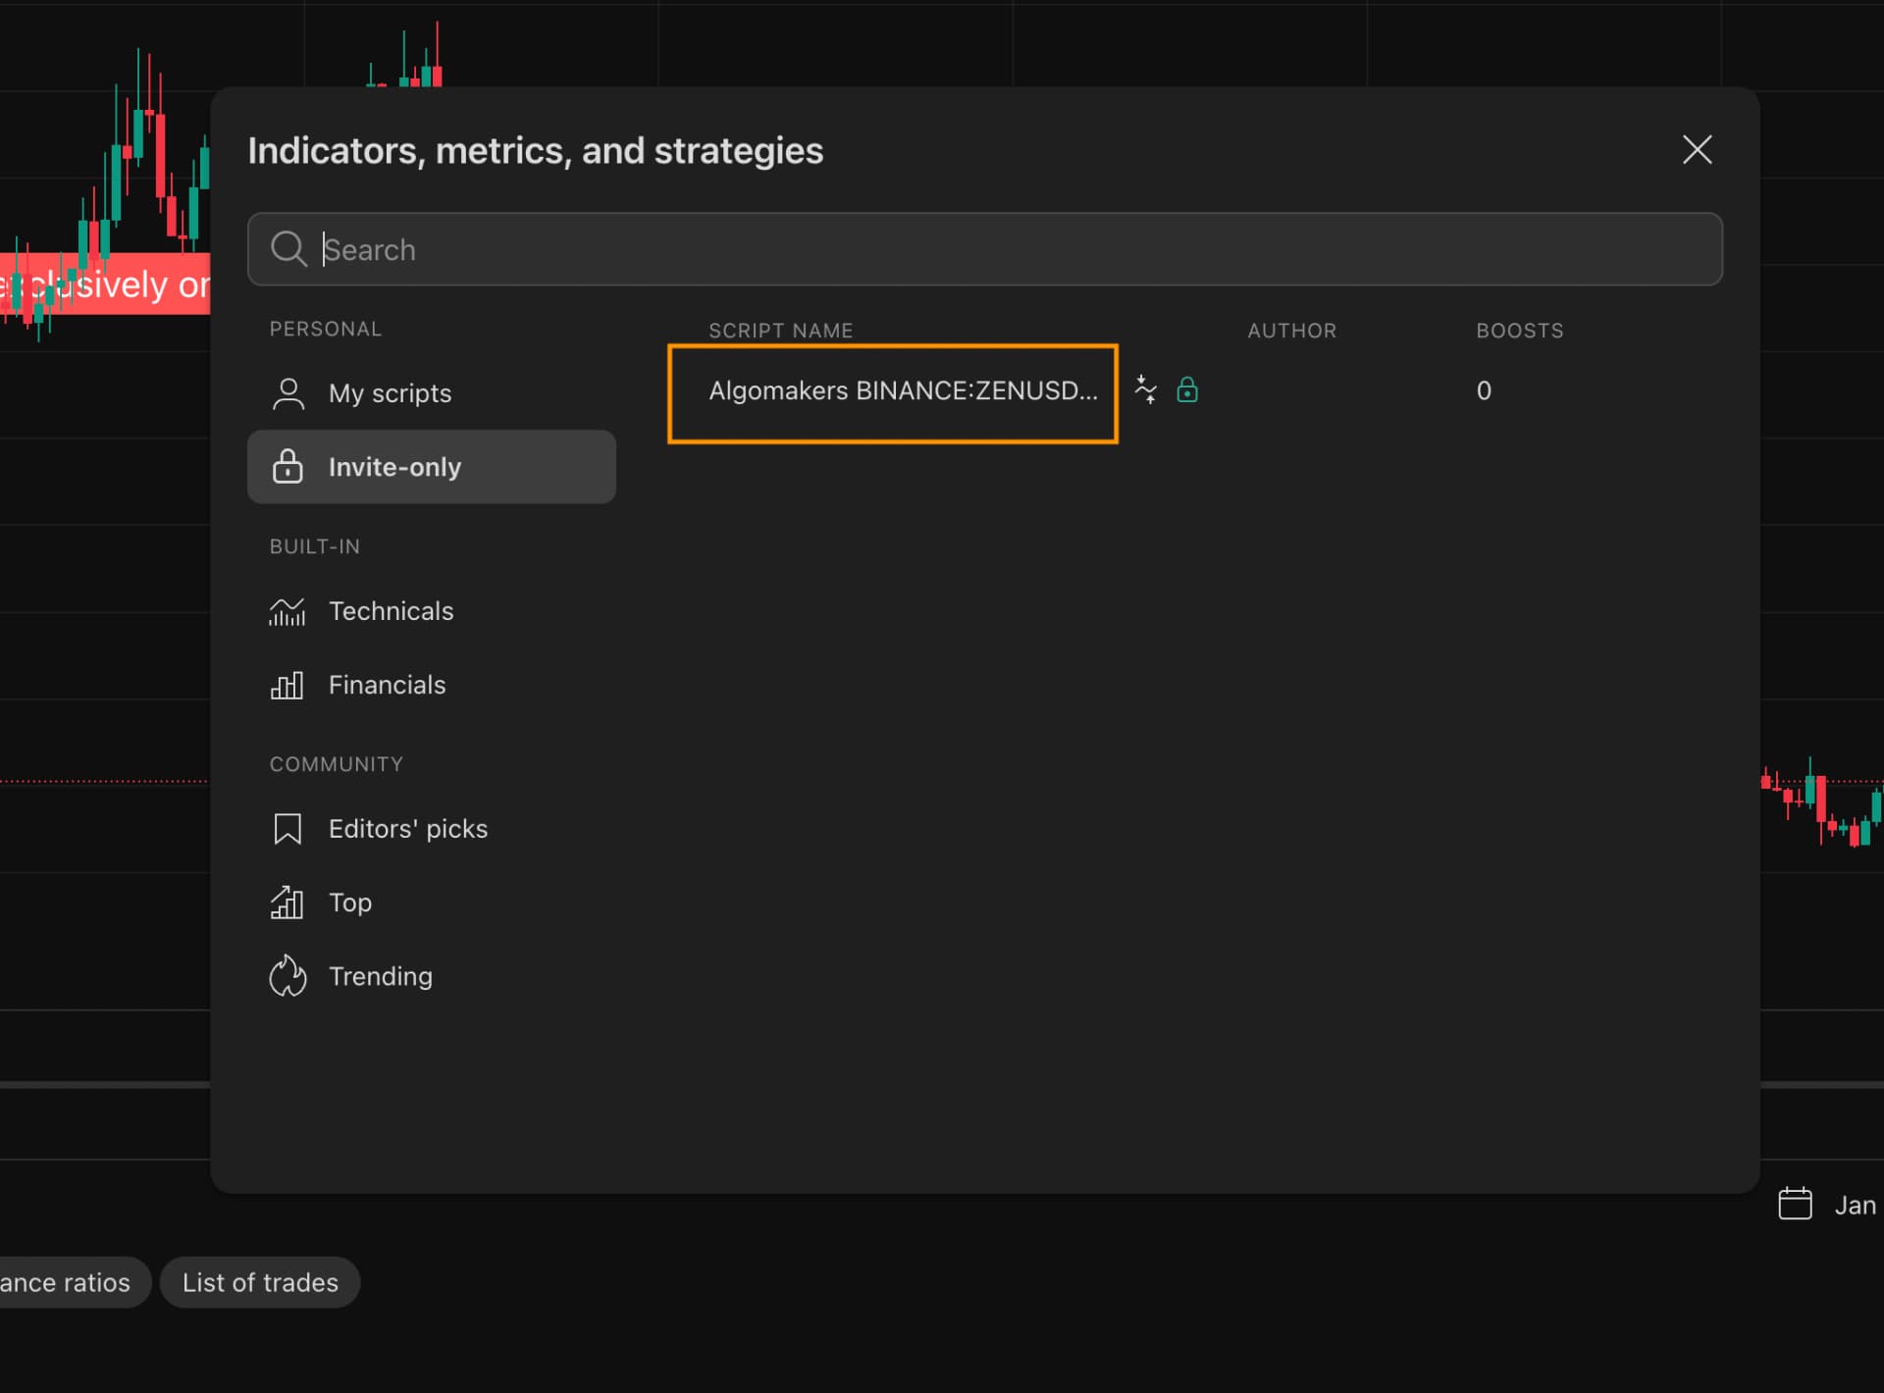Open the List of trades tab
Image resolution: width=1884 pixels, height=1393 pixels.
[x=259, y=1282]
